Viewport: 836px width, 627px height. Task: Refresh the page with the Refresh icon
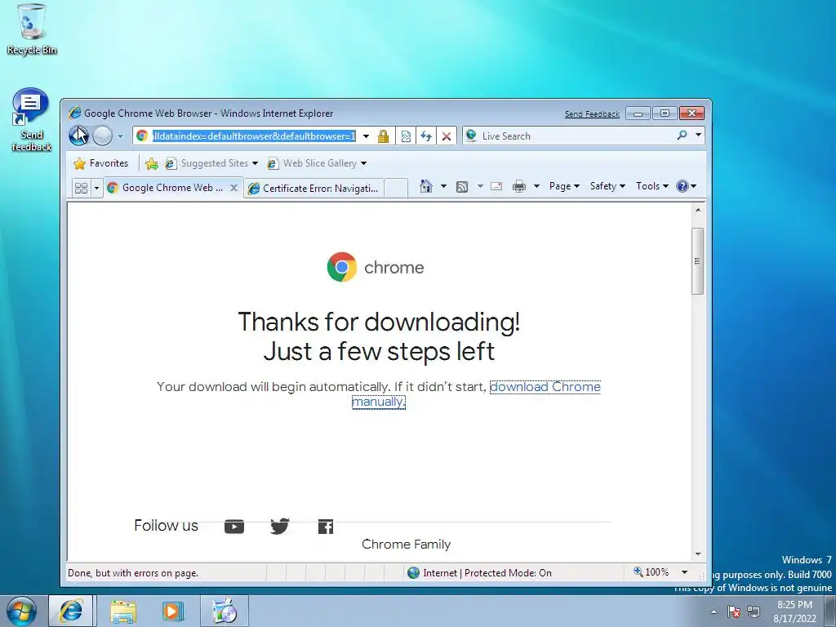(425, 136)
